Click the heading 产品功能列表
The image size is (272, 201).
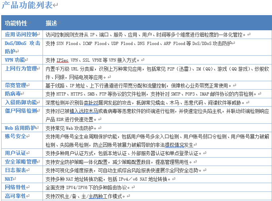coord(27,5)
